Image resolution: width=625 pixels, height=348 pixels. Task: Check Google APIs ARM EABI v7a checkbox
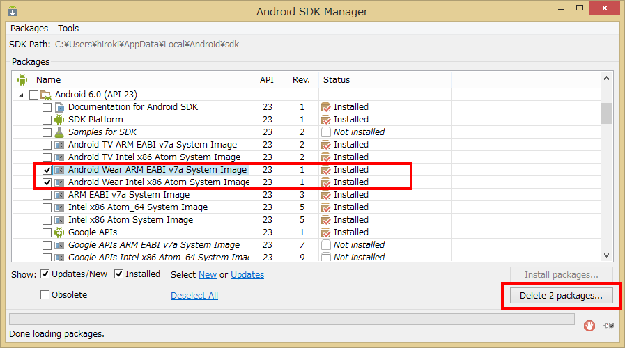pyautogui.click(x=47, y=245)
